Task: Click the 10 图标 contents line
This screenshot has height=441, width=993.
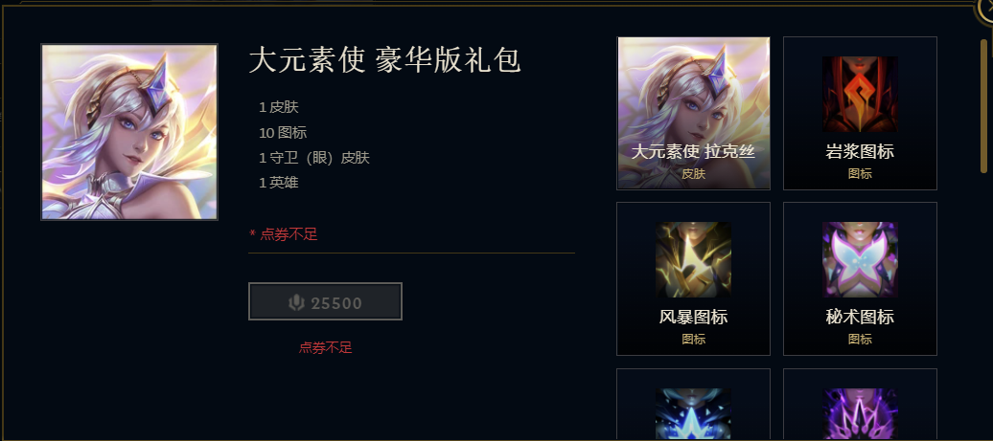Action: pos(283,133)
